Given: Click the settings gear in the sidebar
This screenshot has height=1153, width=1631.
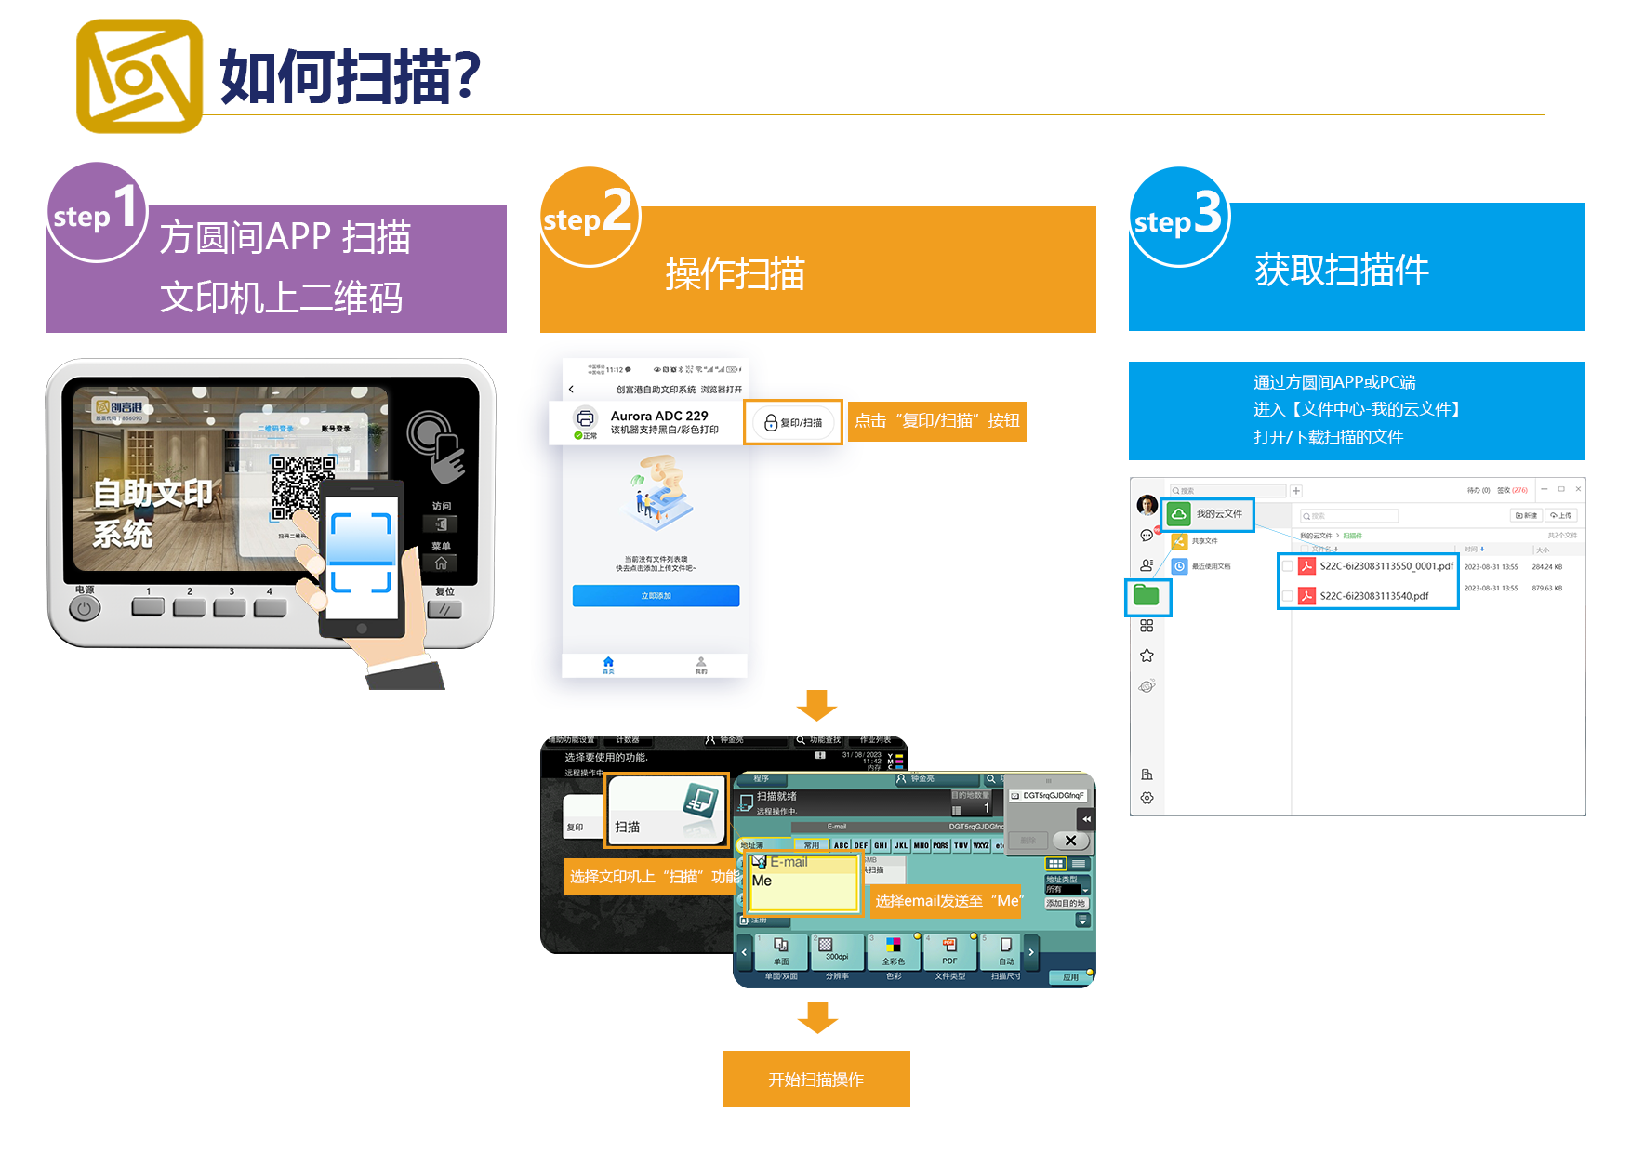Looking at the screenshot, I should 1147,798.
